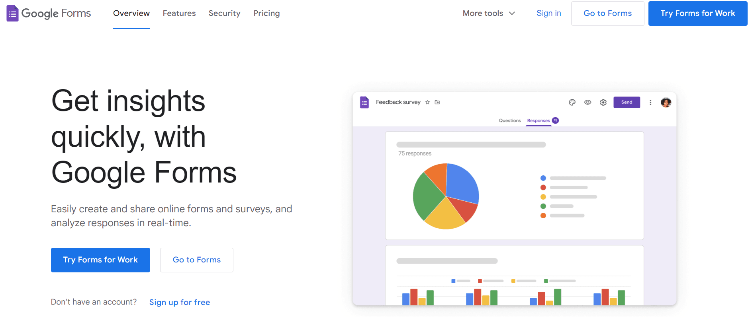Click the green slice of pie chart
Viewport: 750px width, 334px height.
pyautogui.click(x=426, y=197)
